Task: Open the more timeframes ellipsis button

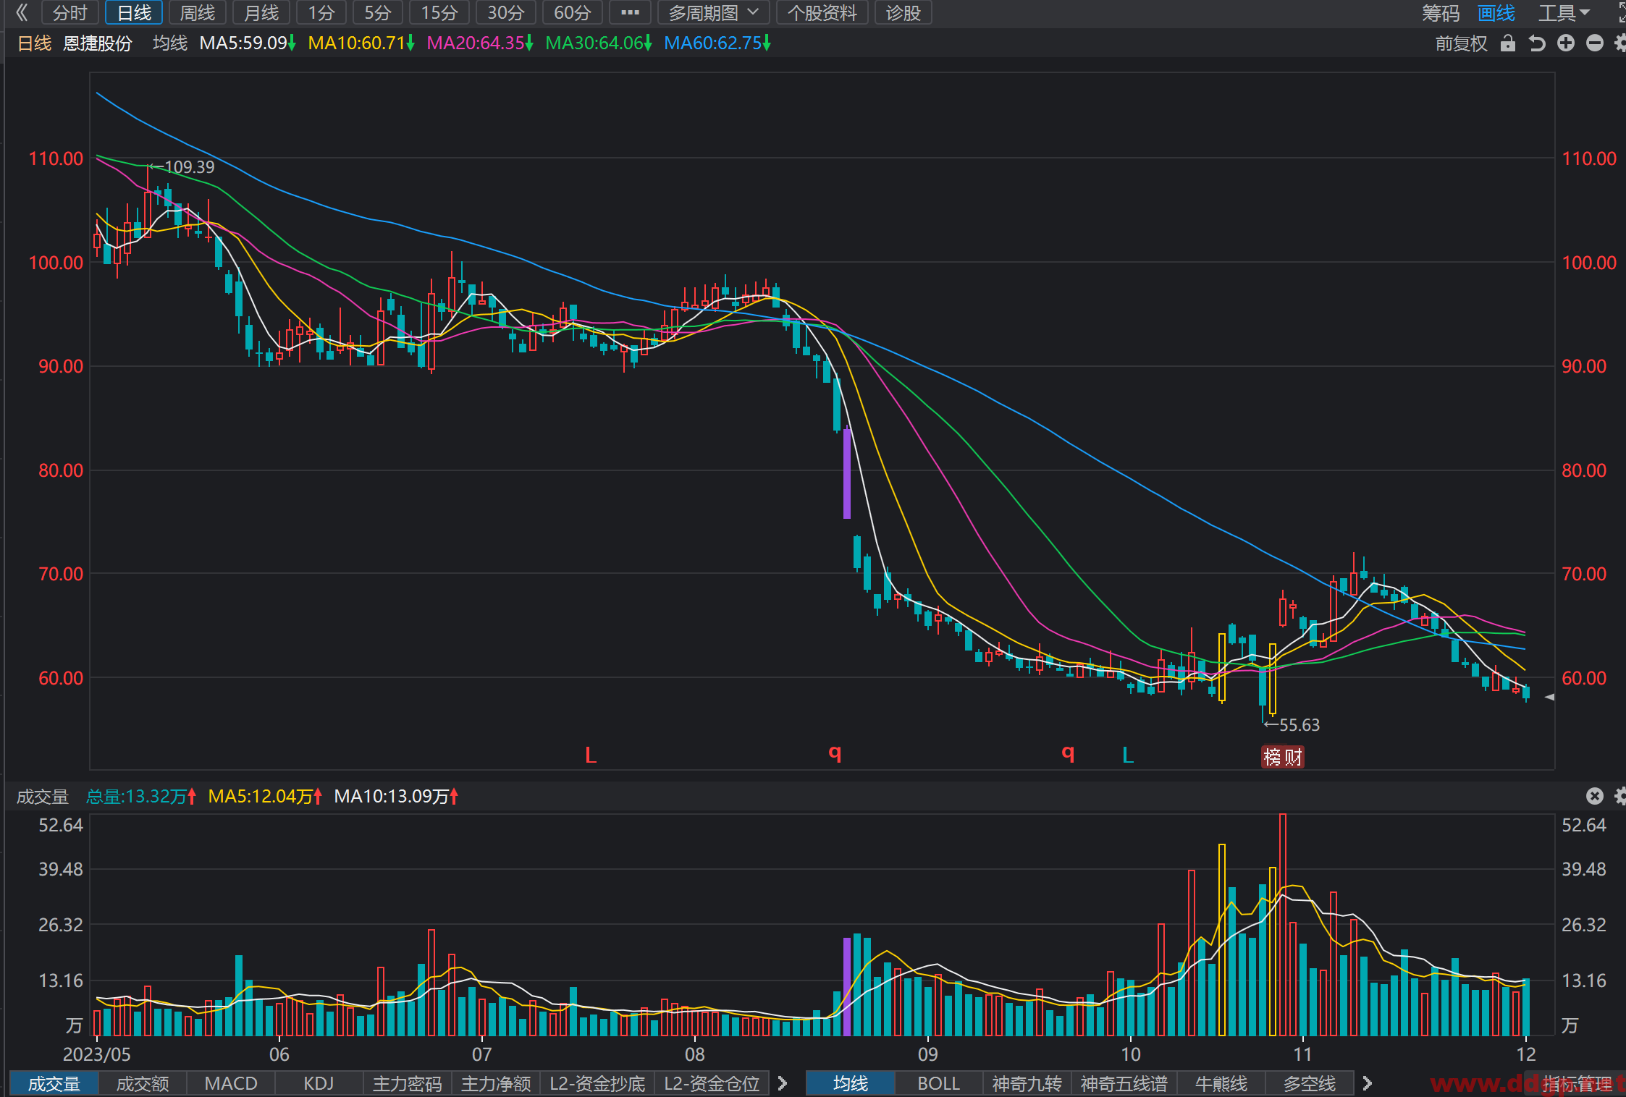Action: 630,12
